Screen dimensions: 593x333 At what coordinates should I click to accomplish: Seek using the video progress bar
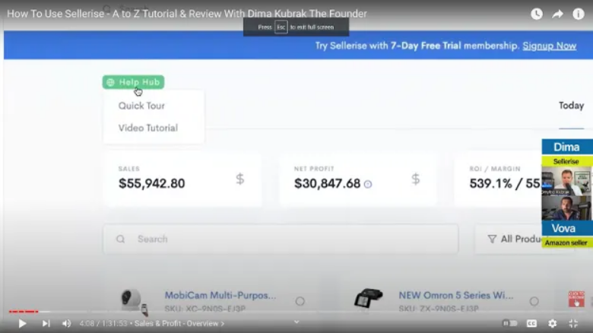click(296, 312)
